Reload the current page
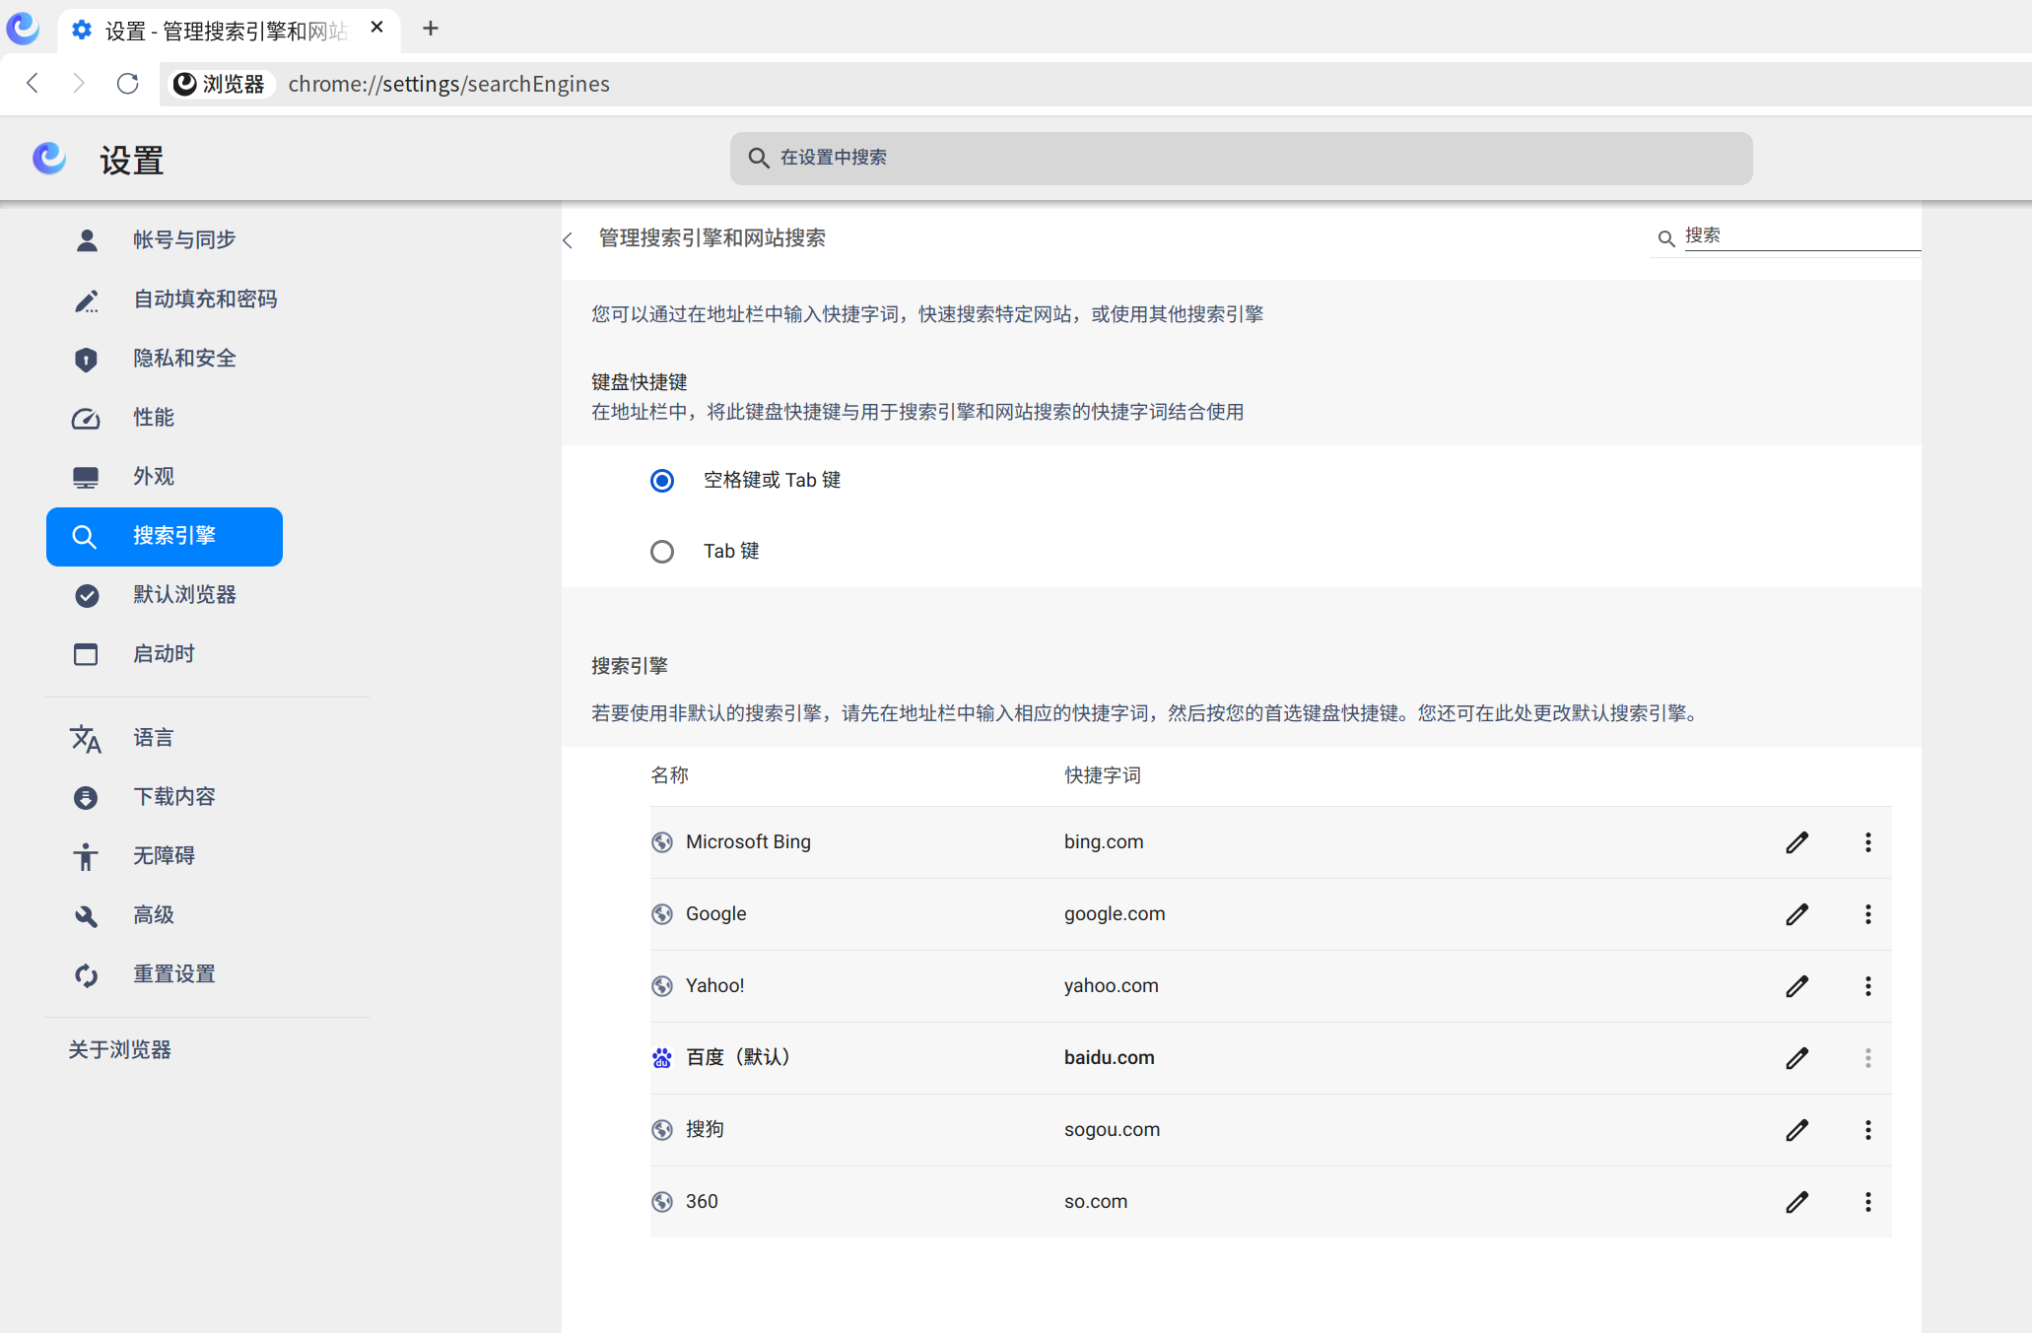This screenshot has width=2032, height=1333. pyautogui.click(x=128, y=84)
